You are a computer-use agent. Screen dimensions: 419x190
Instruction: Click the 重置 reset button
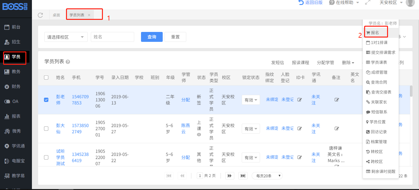pos(175,37)
